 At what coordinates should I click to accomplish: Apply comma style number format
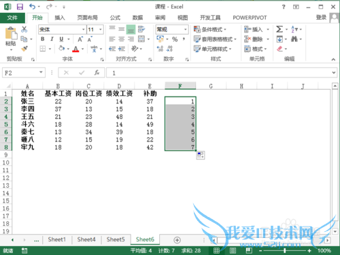click(184, 39)
